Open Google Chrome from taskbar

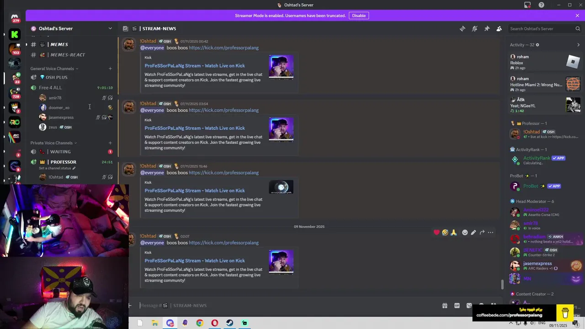click(x=200, y=323)
